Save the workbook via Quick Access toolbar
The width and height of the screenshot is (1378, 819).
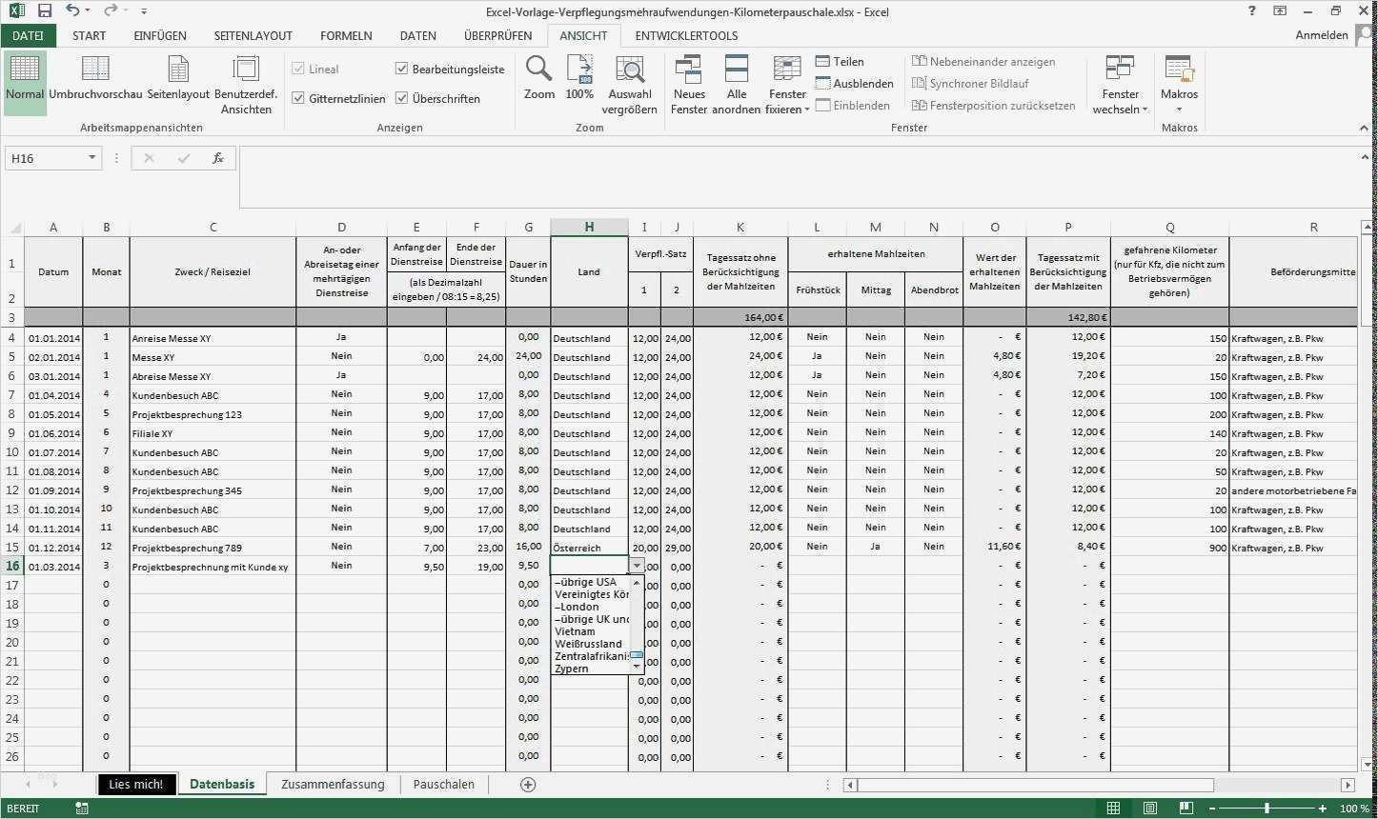(x=45, y=11)
